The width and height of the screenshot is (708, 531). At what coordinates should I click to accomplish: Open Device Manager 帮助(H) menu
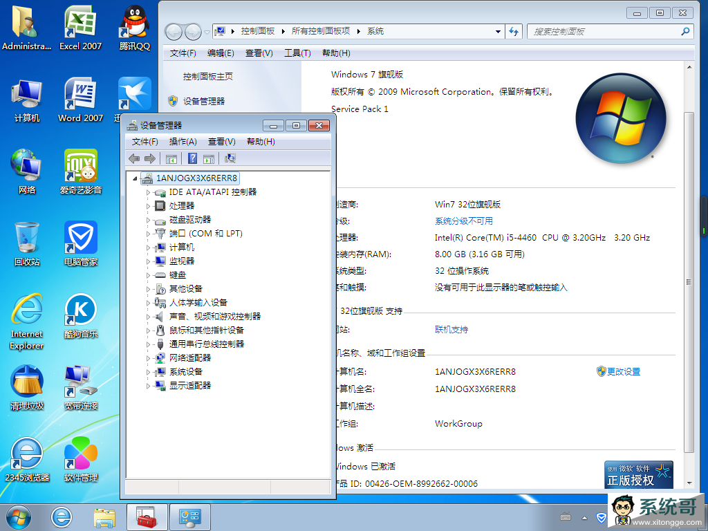pyautogui.click(x=261, y=141)
